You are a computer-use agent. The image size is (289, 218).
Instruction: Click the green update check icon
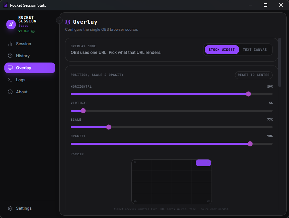[33, 31]
